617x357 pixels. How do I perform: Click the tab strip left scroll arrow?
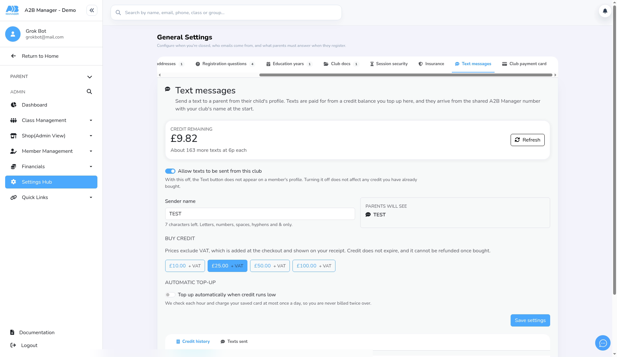point(160,75)
